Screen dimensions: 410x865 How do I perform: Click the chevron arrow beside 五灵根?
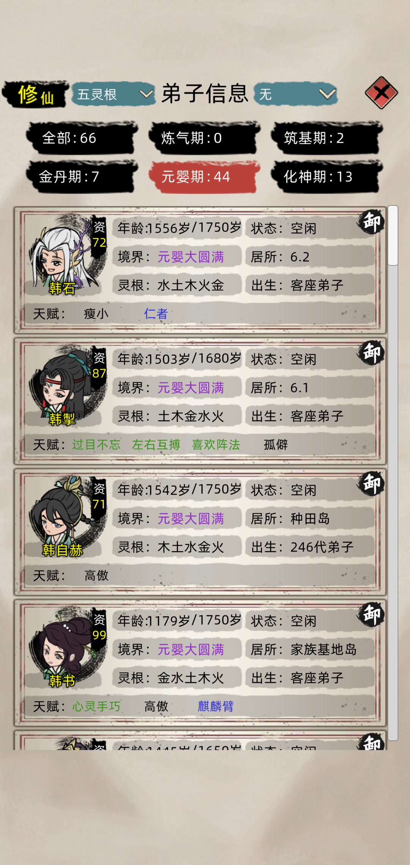pos(146,94)
